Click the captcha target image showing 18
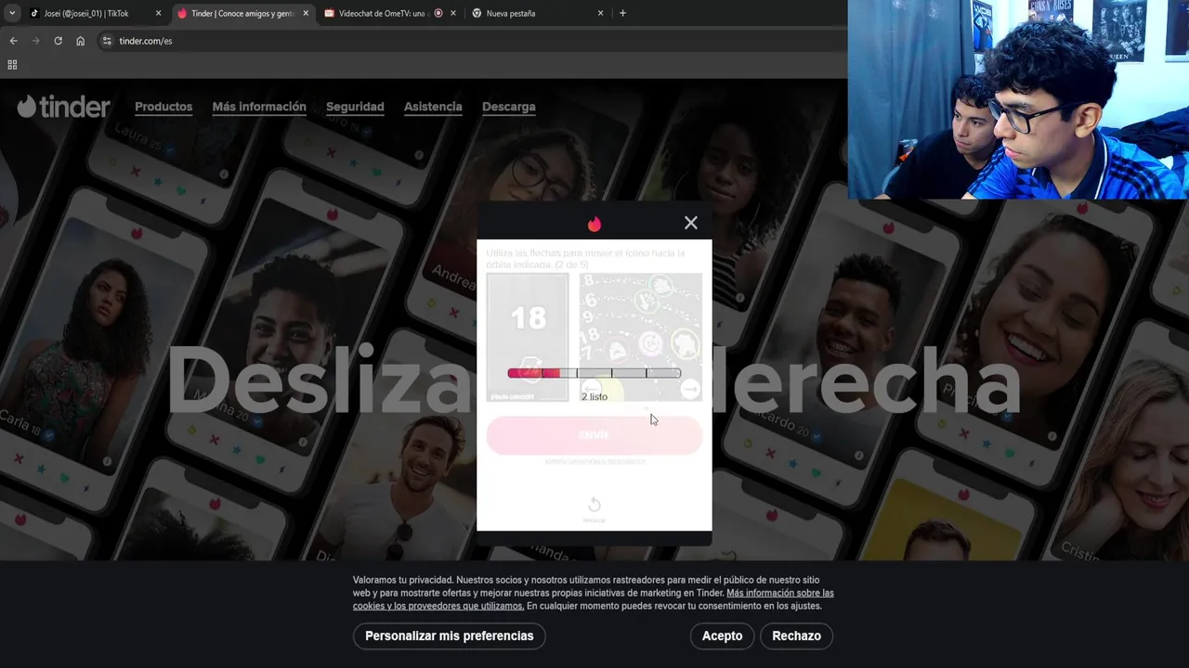The width and height of the screenshot is (1189, 668). 528,337
